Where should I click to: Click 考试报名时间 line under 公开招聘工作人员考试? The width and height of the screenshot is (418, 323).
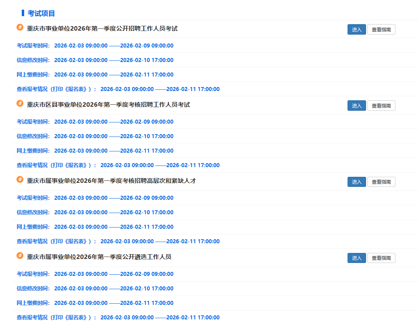coord(95,46)
